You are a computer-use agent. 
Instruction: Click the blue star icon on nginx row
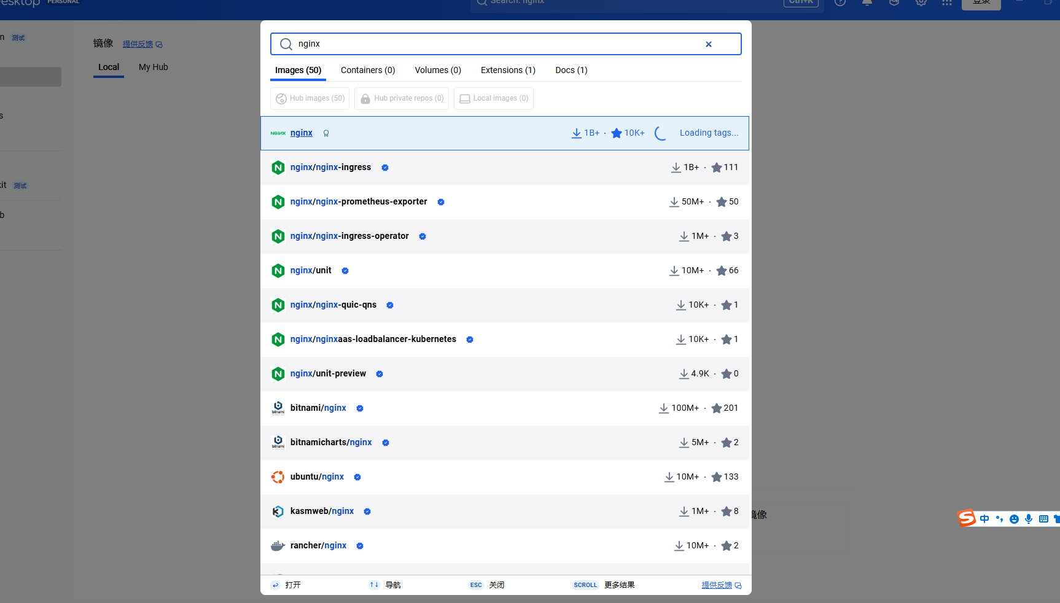pyautogui.click(x=617, y=133)
